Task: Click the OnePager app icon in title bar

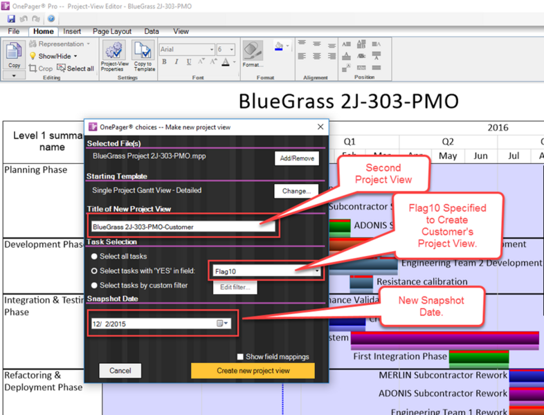Action: point(6,6)
